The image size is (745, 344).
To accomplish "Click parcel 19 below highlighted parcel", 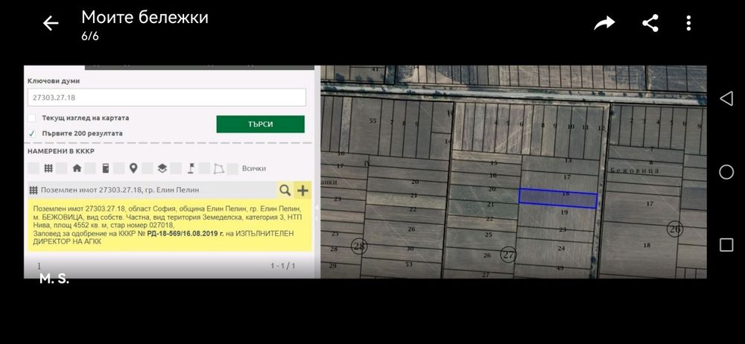I will (x=564, y=212).
